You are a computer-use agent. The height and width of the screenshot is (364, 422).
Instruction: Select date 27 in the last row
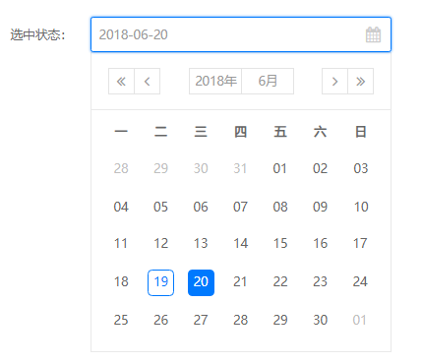(x=201, y=321)
